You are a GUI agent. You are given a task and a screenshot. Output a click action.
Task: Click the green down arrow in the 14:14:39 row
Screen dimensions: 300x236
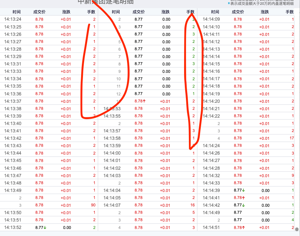pyautogui.click(x=243, y=191)
